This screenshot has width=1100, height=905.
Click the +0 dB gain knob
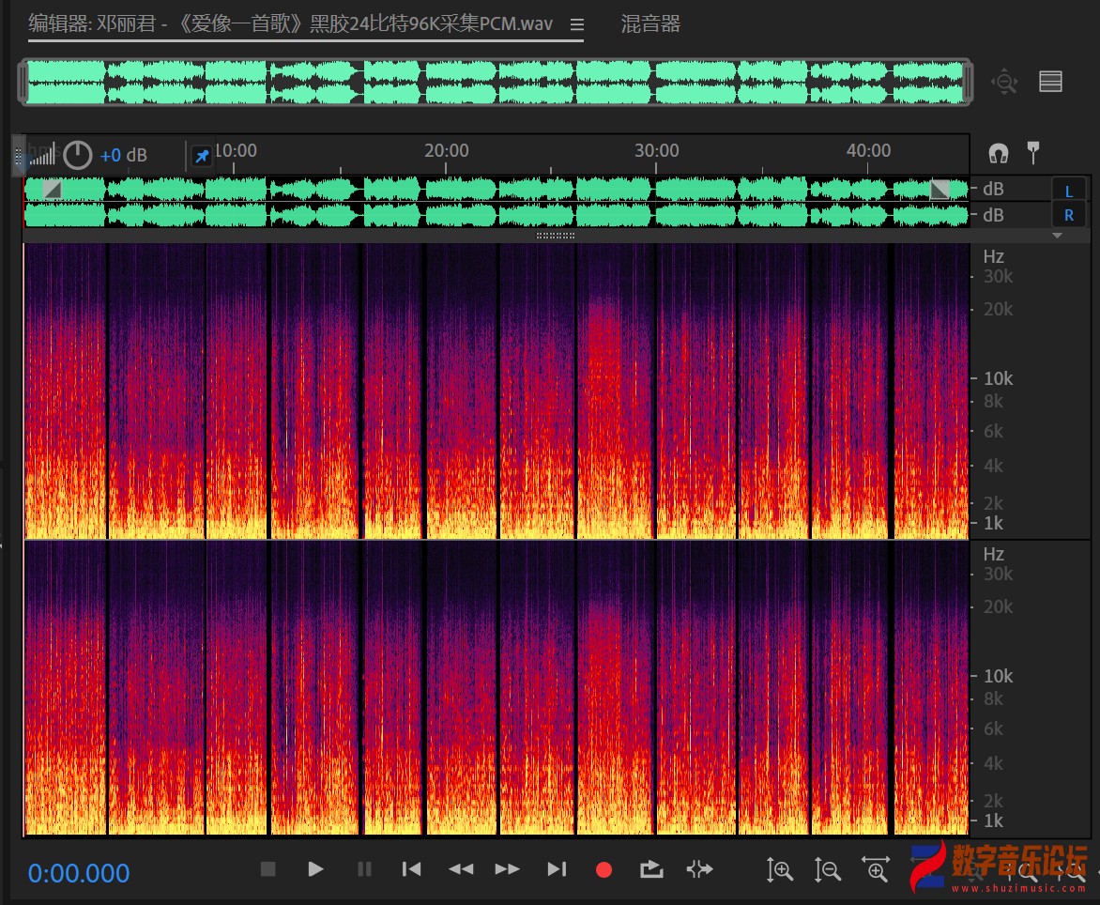pyautogui.click(x=77, y=156)
